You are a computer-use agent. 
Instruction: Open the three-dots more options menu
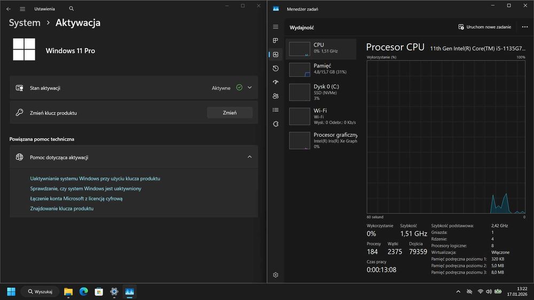click(x=525, y=27)
